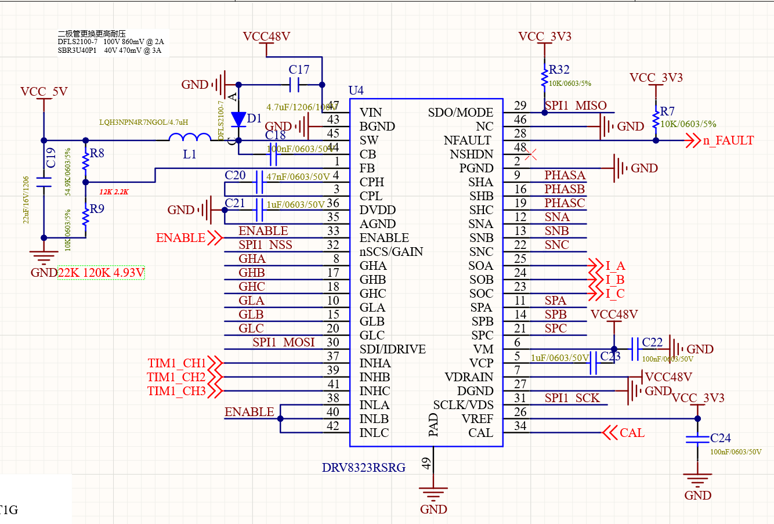Pick the C17 capacitor symbol
Image resolution: width=774 pixels, height=524 pixels.
coord(294,85)
